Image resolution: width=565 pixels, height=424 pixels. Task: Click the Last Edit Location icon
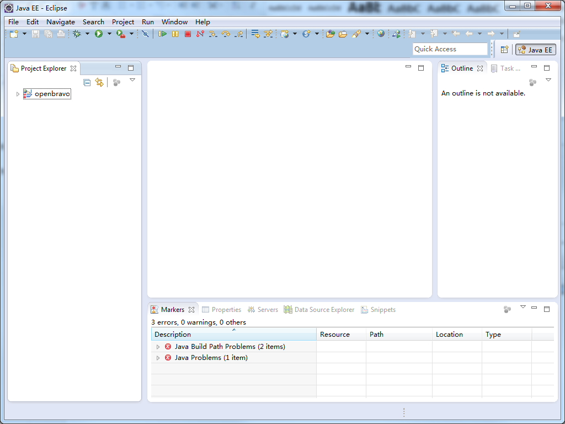point(456,34)
